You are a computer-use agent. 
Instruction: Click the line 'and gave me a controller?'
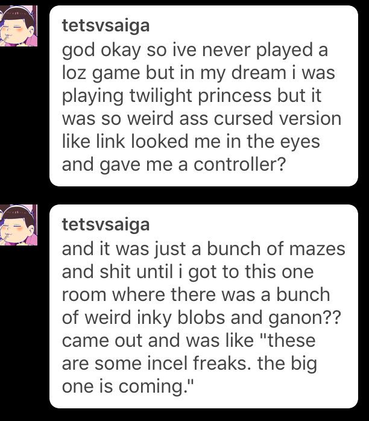(173, 164)
